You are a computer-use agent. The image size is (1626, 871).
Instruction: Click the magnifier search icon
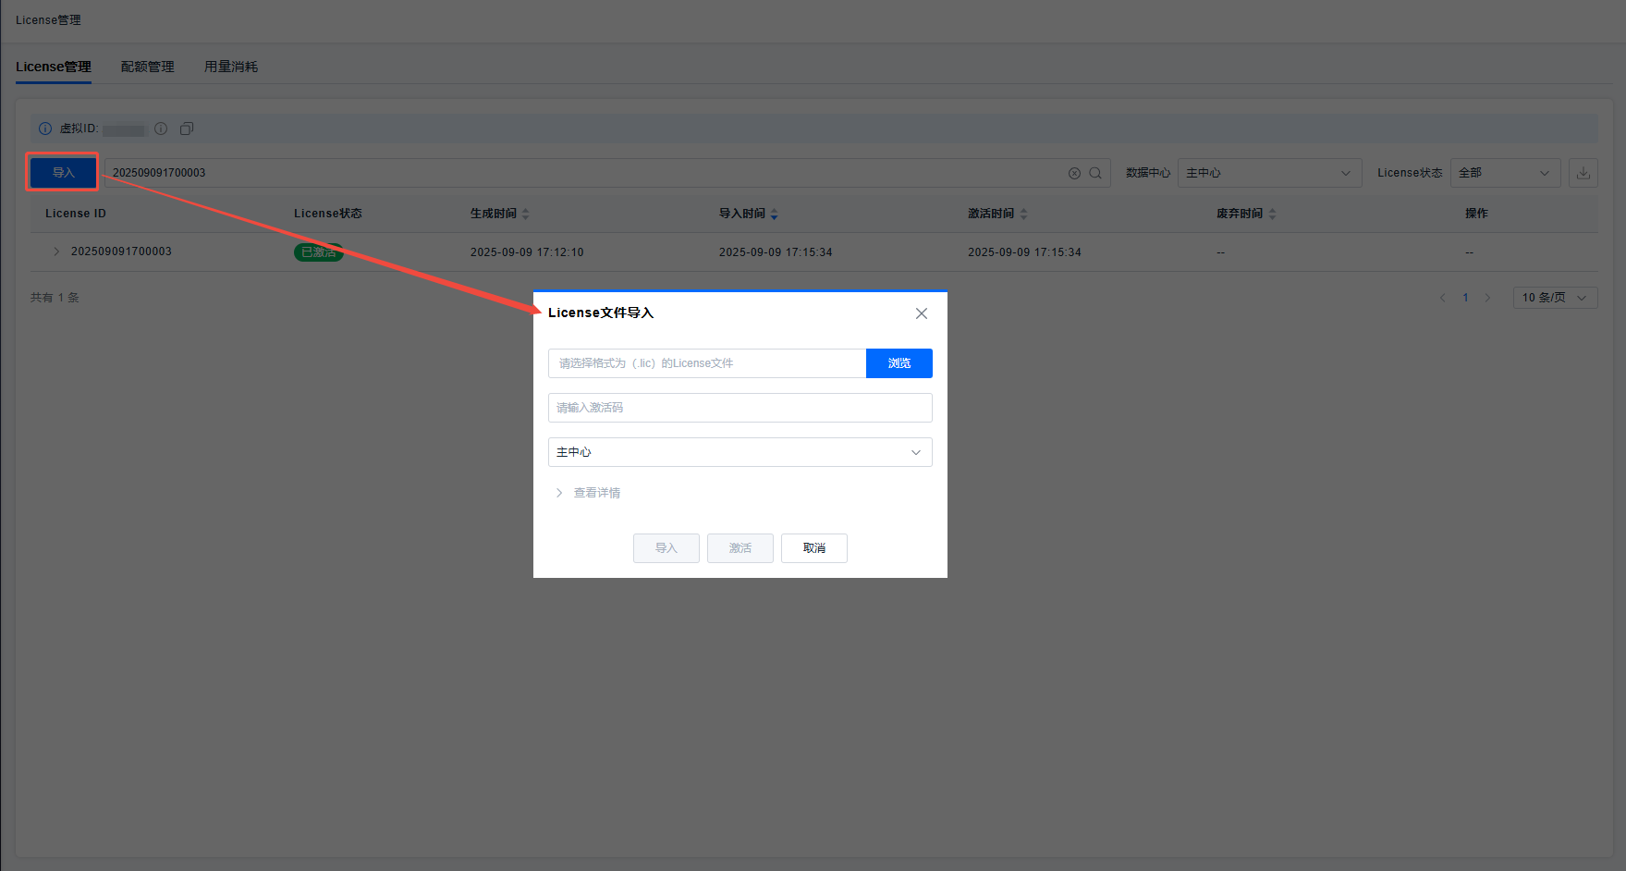coord(1095,173)
